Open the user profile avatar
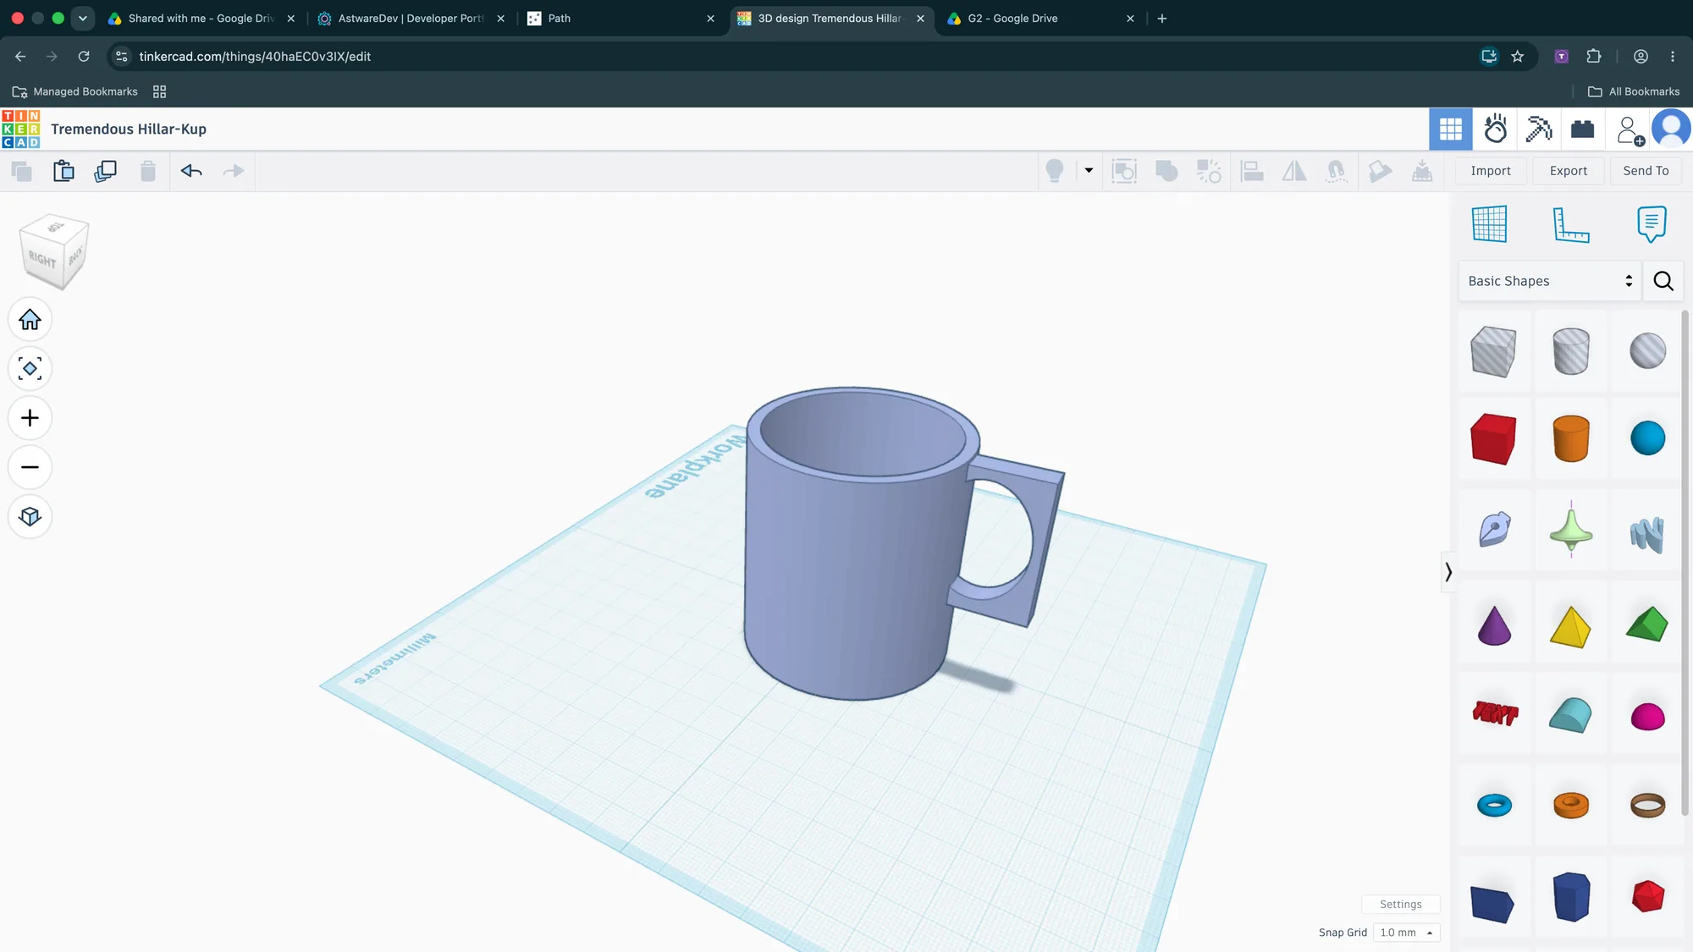1693x952 pixels. 1671,129
